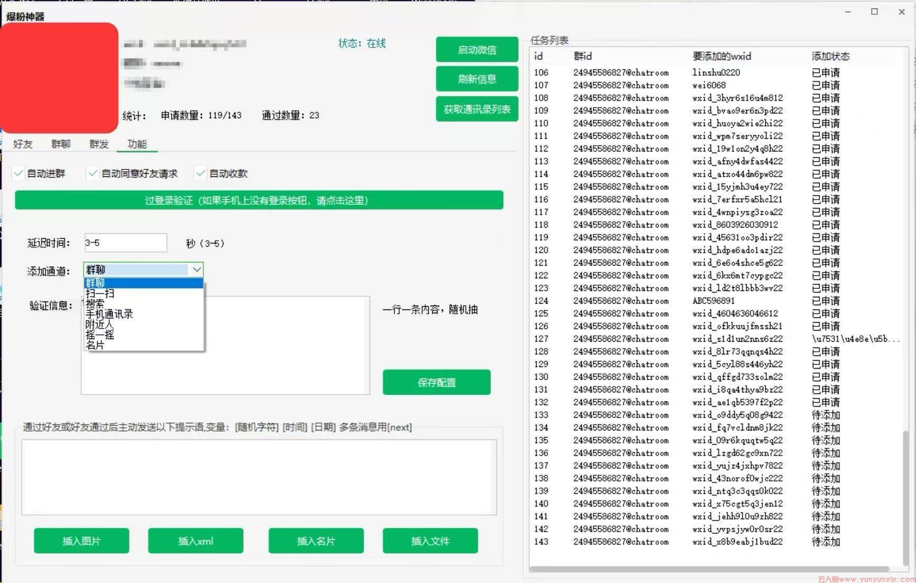The width and height of the screenshot is (916, 583).
Task: Switch to the 群发 tab
Action: point(99,144)
